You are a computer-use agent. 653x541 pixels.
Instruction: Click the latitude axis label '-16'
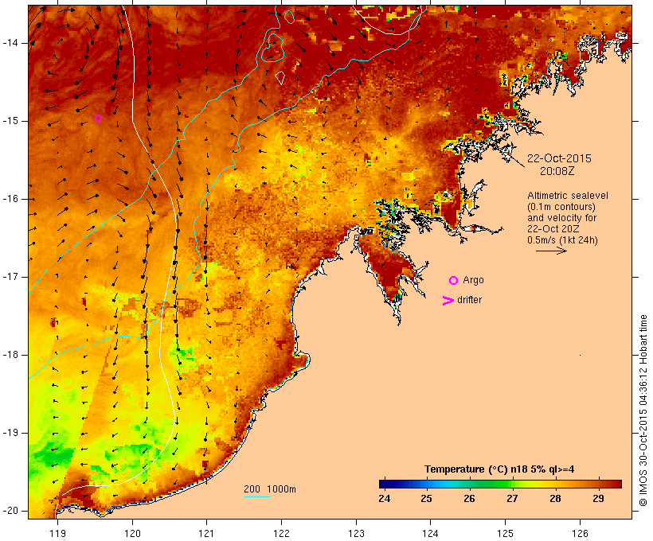tap(10, 199)
